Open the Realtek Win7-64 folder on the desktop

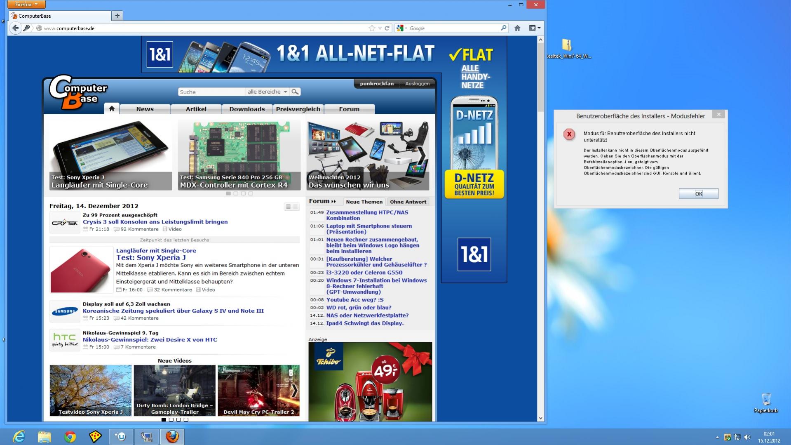[568, 49]
